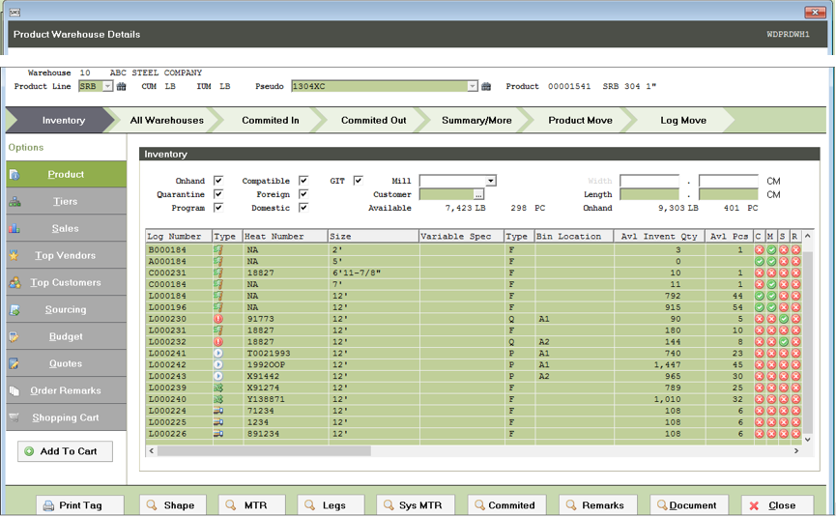
Task: Switch to Product Move tab
Action: point(580,121)
